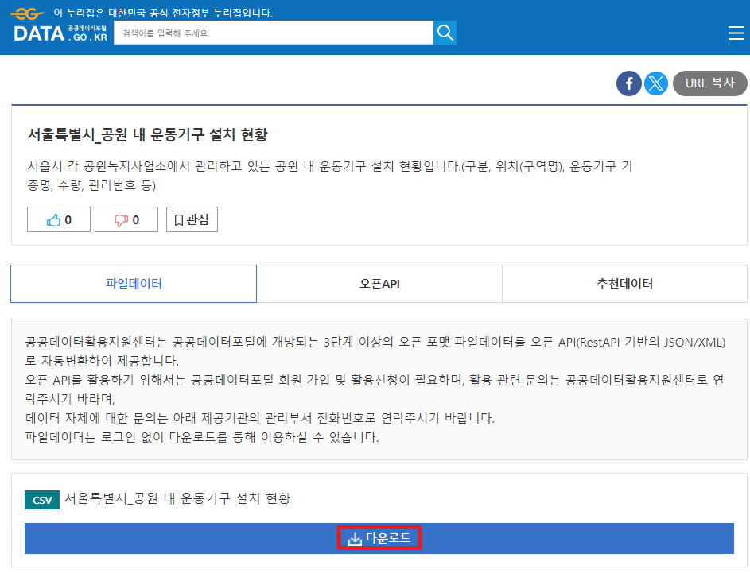Click the search magnifier icon
Screen dimensions: 750x573
pos(445,33)
